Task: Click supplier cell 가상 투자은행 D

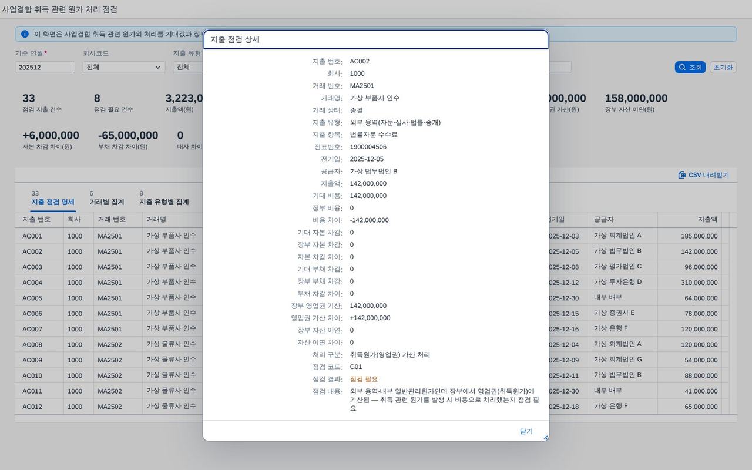Action: pos(617,282)
